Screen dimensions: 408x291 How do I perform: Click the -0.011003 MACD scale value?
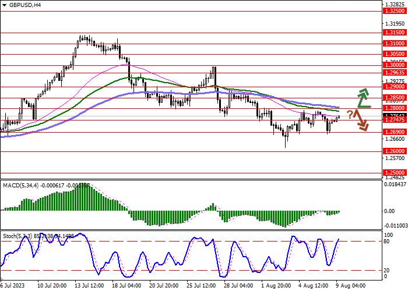[395, 226]
